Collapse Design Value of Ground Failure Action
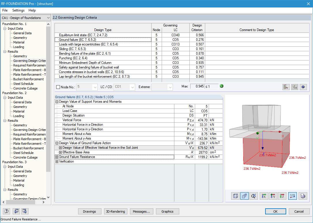 (57, 143)
